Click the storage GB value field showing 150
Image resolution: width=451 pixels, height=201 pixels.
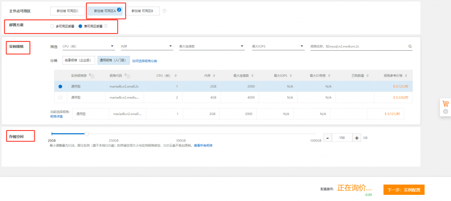click(342, 138)
